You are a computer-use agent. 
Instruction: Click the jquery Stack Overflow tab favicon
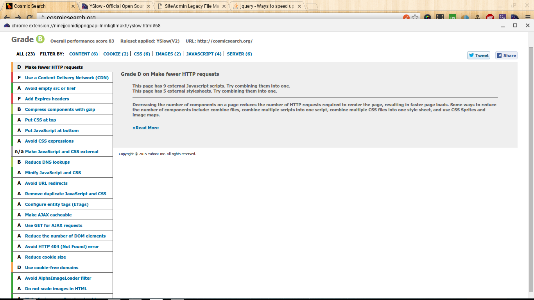236,6
